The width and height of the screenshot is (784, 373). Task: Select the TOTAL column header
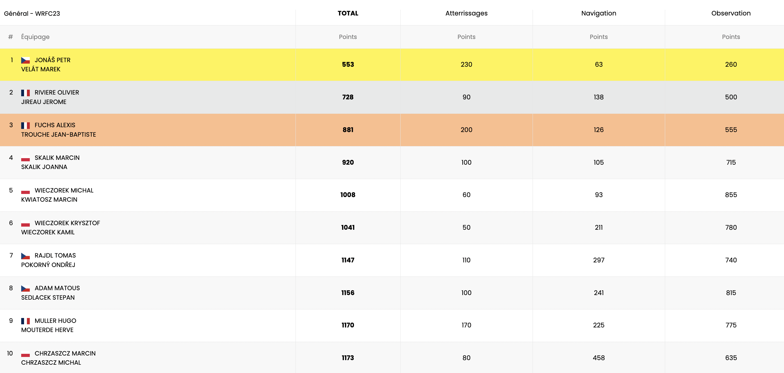pos(348,13)
